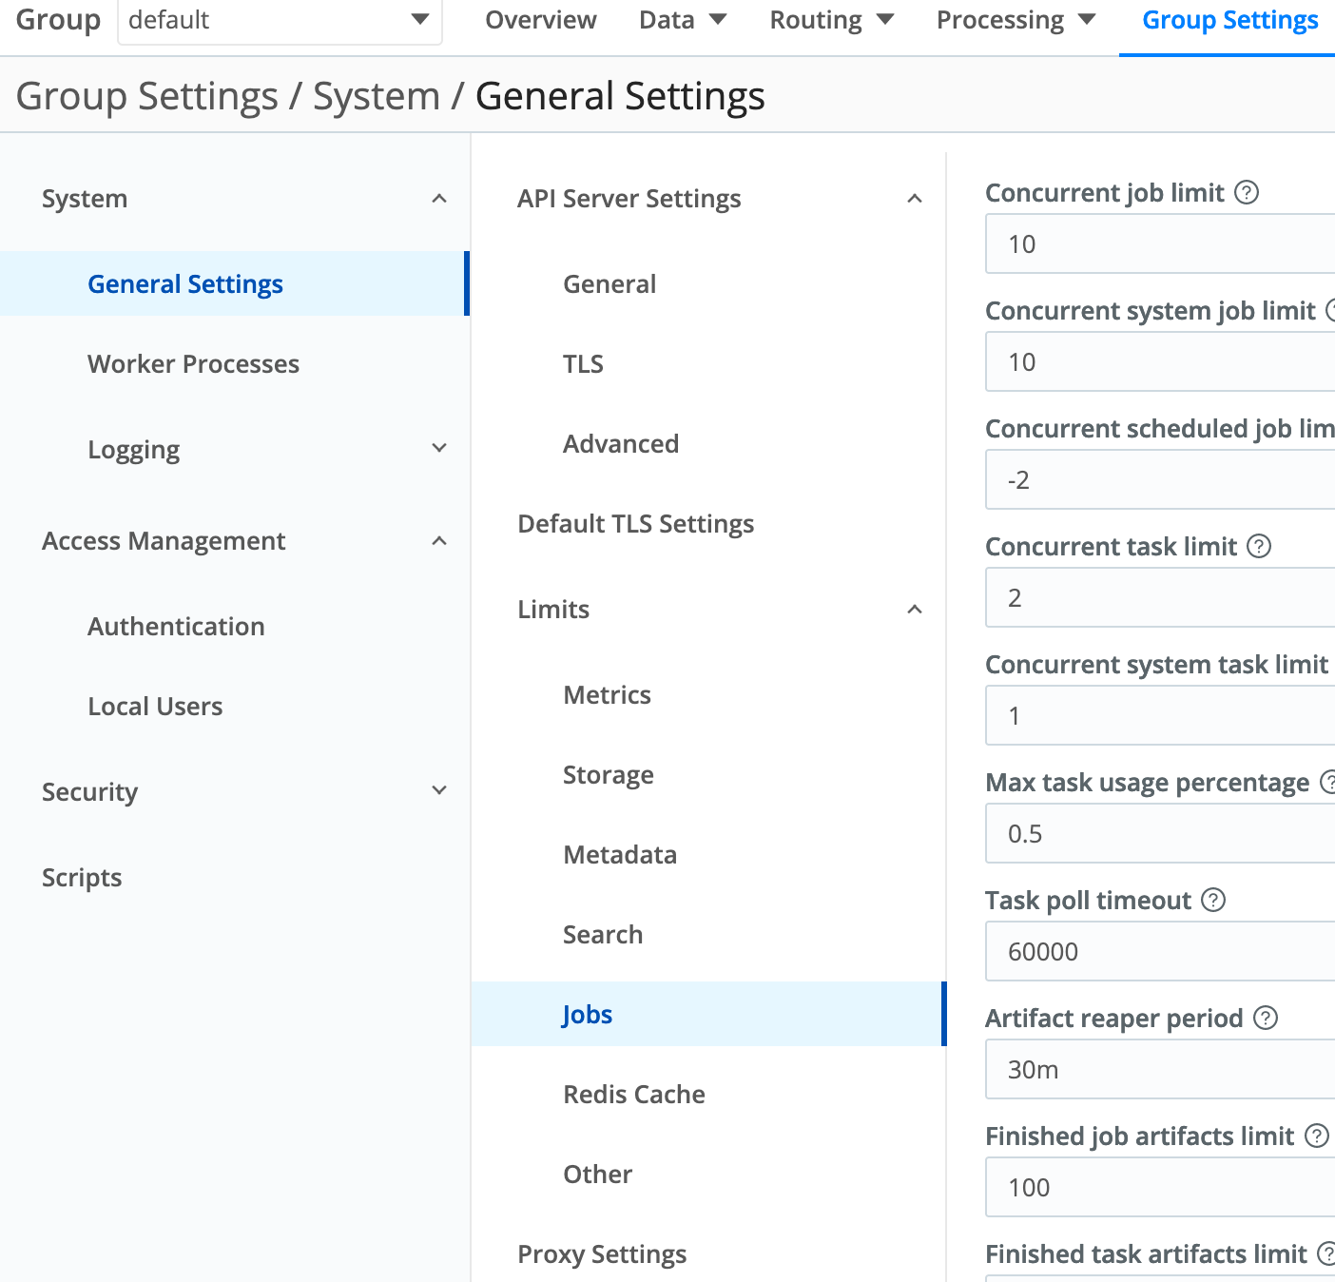Switch to the Overview tab

(x=540, y=20)
